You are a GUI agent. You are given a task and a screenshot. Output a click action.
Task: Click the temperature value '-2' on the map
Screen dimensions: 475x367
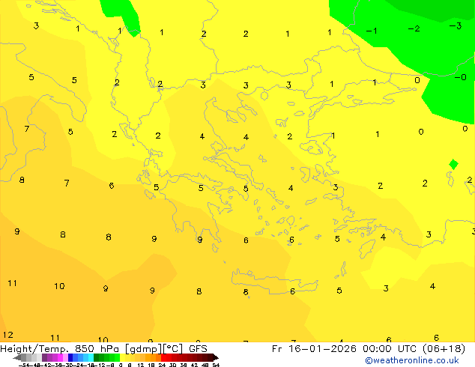pyautogui.click(x=414, y=28)
